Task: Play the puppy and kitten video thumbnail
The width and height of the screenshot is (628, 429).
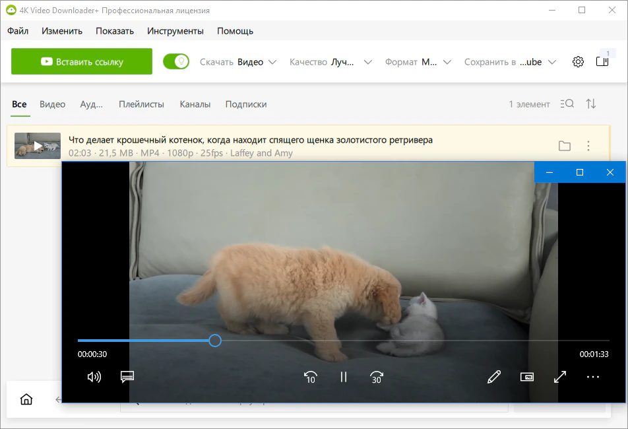Action: 38,146
